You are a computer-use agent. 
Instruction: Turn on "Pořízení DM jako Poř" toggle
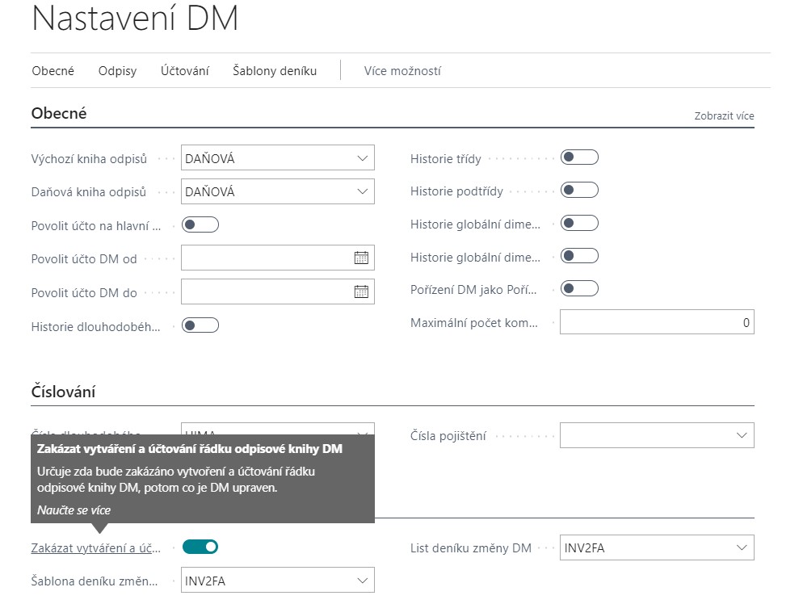pyautogui.click(x=579, y=287)
